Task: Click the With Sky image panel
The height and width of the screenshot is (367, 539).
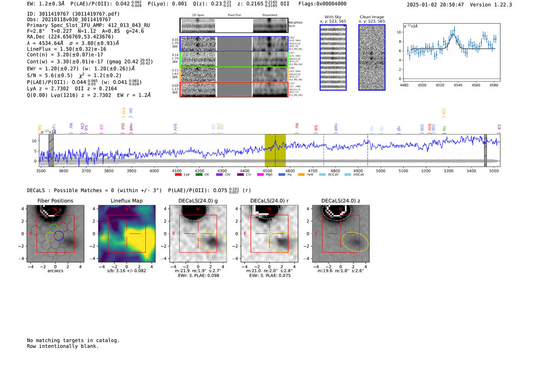Action: (333, 57)
